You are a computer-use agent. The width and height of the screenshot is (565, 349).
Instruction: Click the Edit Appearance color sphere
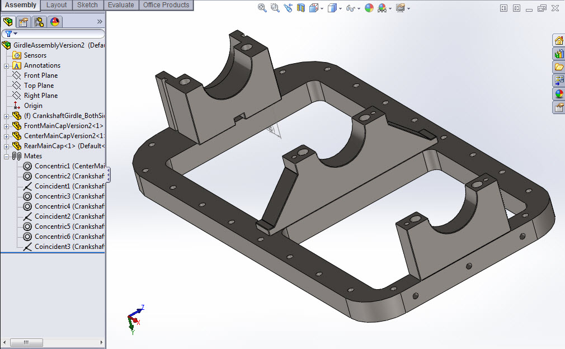pyautogui.click(x=369, y=8)
